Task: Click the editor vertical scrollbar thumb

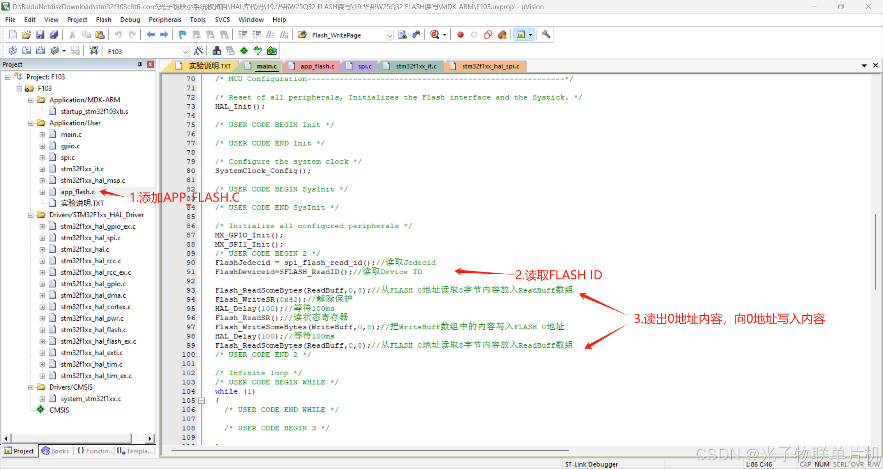Action: (875, 252)
